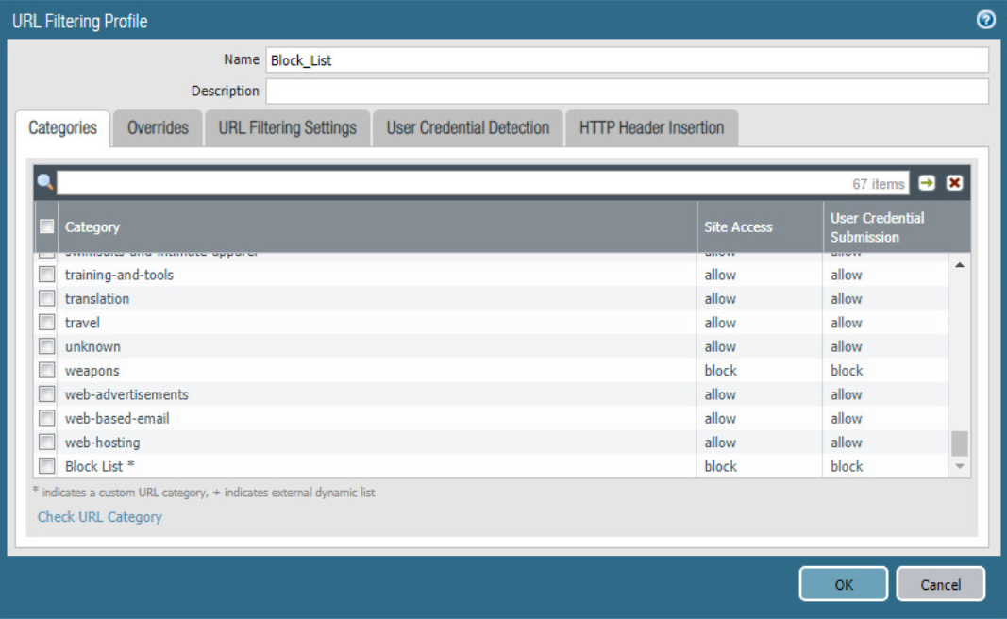Image resolution: width=1007 pixels, height=619 pixels.
Task: Open the Site Access setting for weapons
Action: [720, 370]
